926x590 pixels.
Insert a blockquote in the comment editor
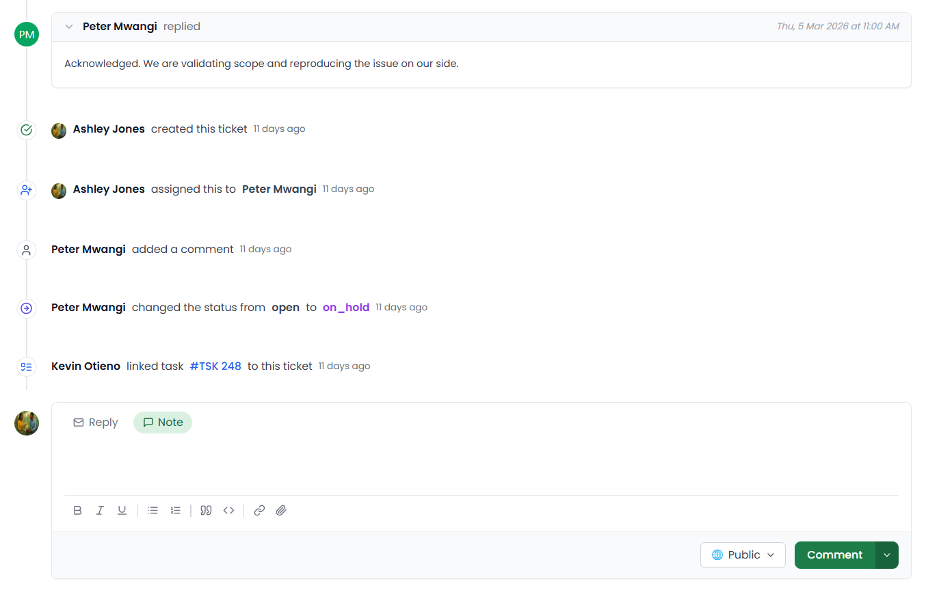pyautogui.click(x=206, y=510)
